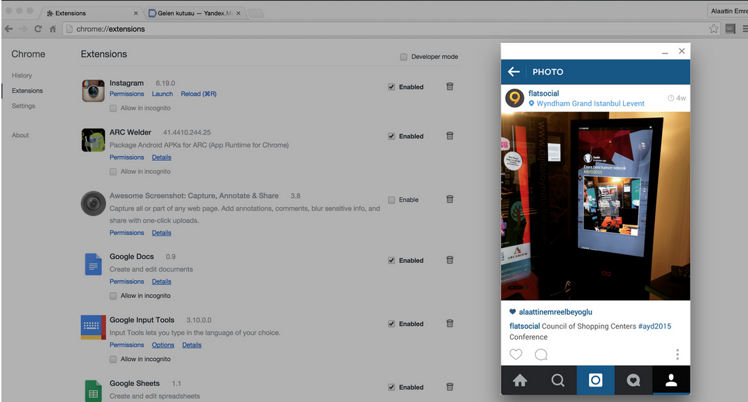748x402 pixels.
Task: Open Google Input Tools Options link
Action: tap(163, 345)
